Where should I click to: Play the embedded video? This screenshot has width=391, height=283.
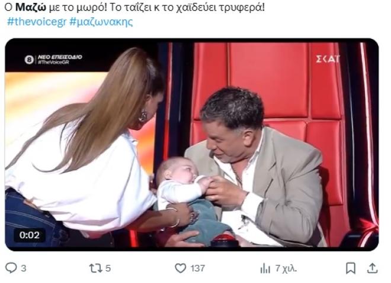[x=192, y=144]
